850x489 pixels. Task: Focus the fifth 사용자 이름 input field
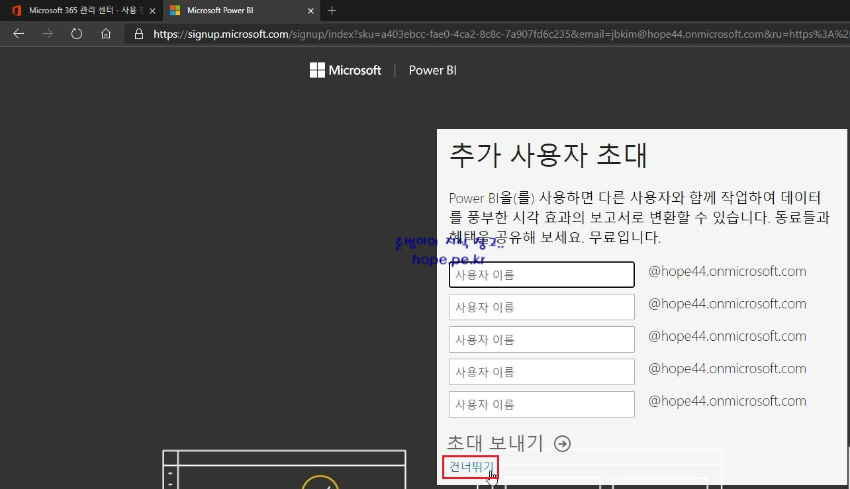click(542, 404)
